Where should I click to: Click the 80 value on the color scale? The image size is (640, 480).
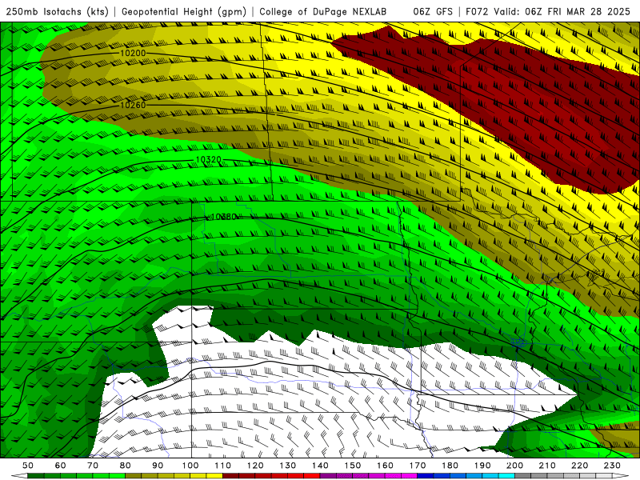pos(126,466)
